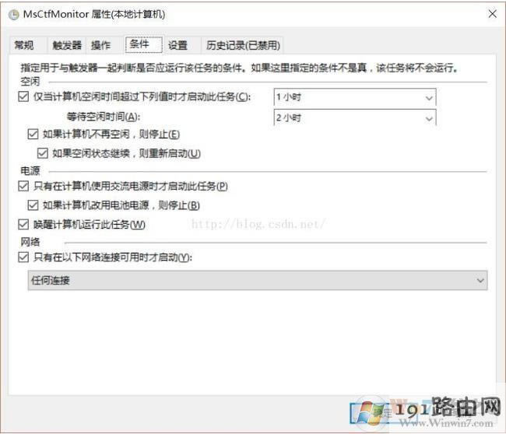Viewport: 506px width, 434px height.
Task: Uncheck 唤醒计算机运行此任务 checkbox
Action: (21, 225)
